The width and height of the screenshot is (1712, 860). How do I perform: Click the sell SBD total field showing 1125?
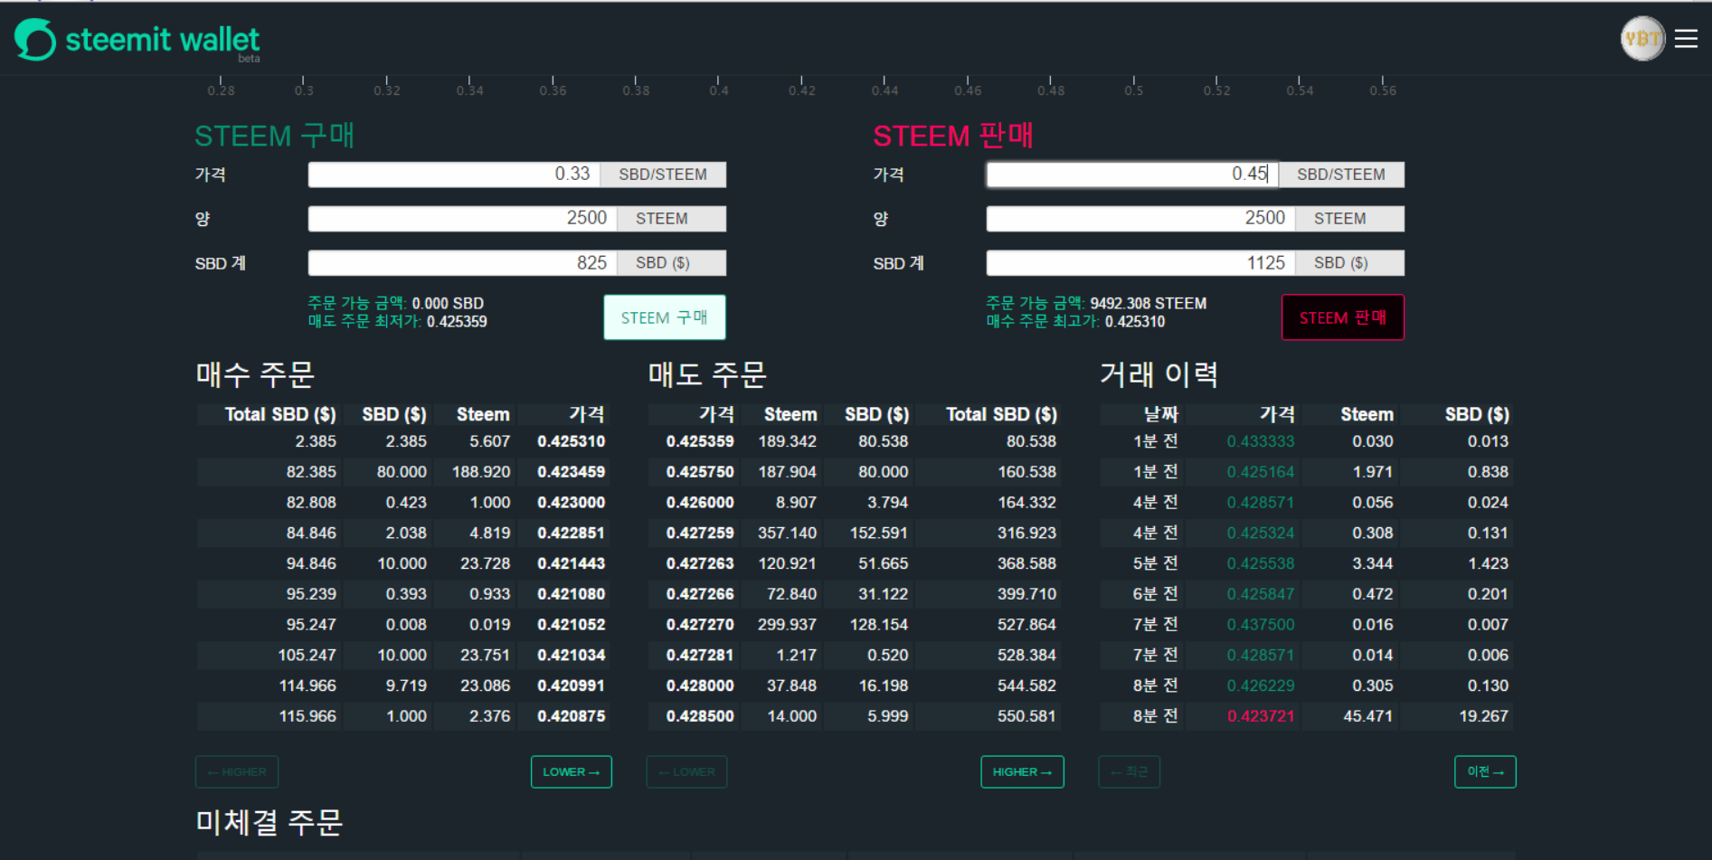[x=1141, y=263]
